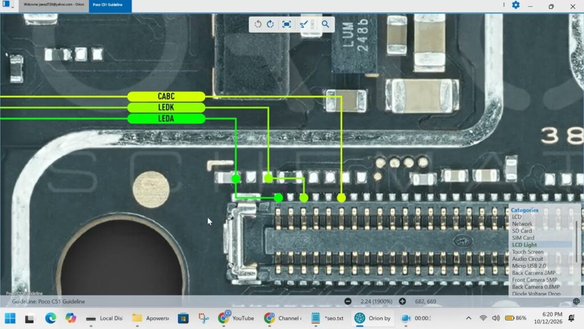
Task: Select the Network category
Action: [522, 224]
